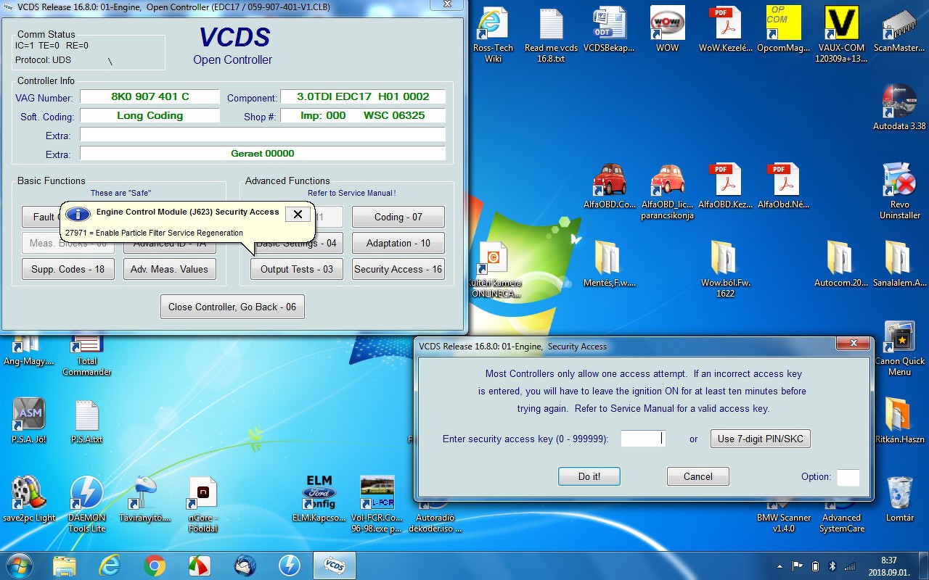This screenshot has width=929, height=580.
Task: Launch Google Chrome from the taskbar
Action: pyautogui.click(x=155, y=565)
